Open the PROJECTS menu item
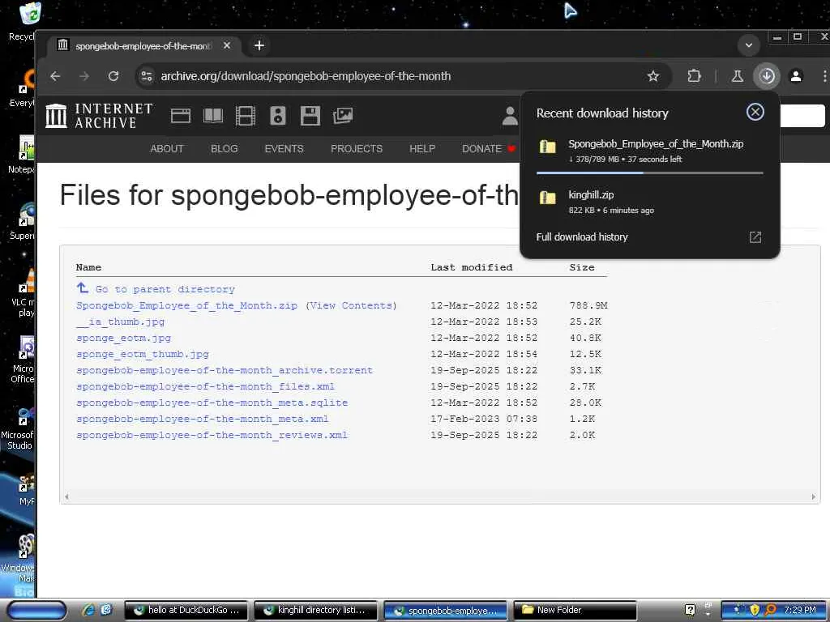The width and height of the screenshot is (830, 622). coord(357,149)
